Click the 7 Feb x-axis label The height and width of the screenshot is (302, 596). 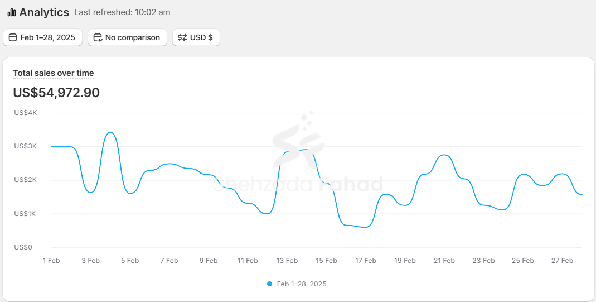coord(169,261)
